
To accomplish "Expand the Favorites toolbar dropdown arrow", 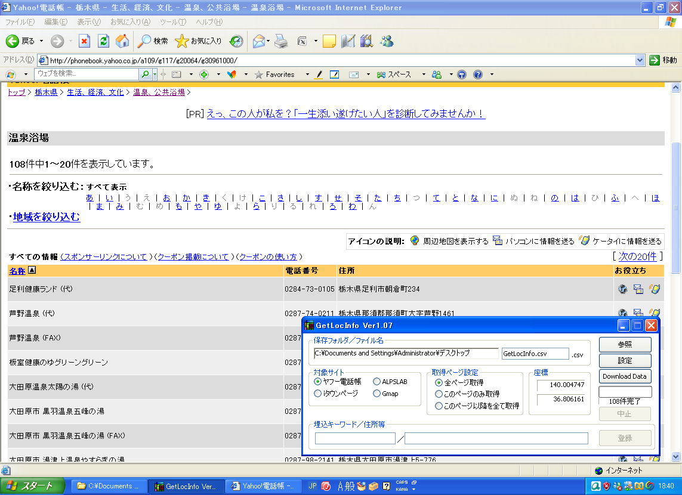I will click(307, 75).
